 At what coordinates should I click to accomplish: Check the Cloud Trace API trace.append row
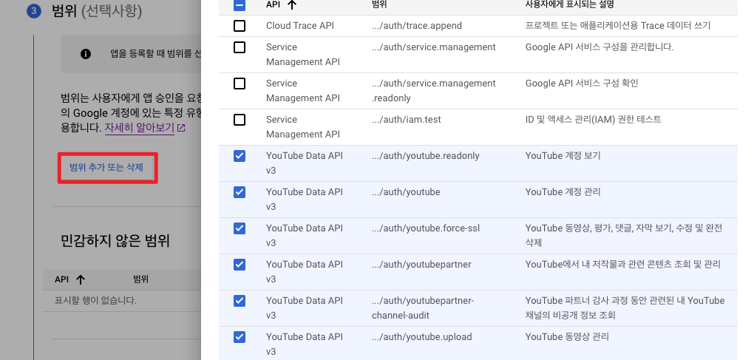click(240, 26)
